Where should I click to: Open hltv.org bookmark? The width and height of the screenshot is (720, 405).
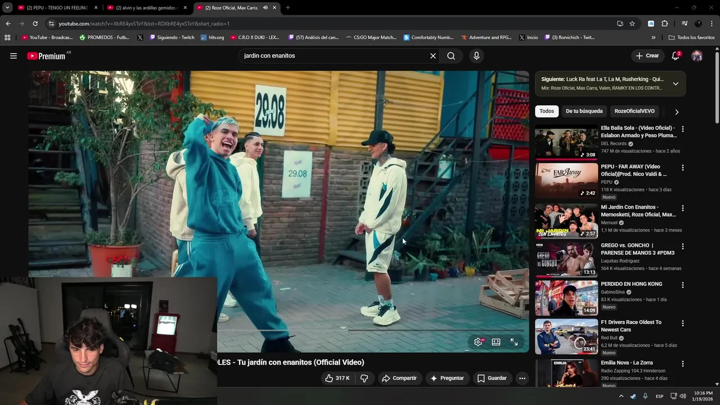(213, 38)
